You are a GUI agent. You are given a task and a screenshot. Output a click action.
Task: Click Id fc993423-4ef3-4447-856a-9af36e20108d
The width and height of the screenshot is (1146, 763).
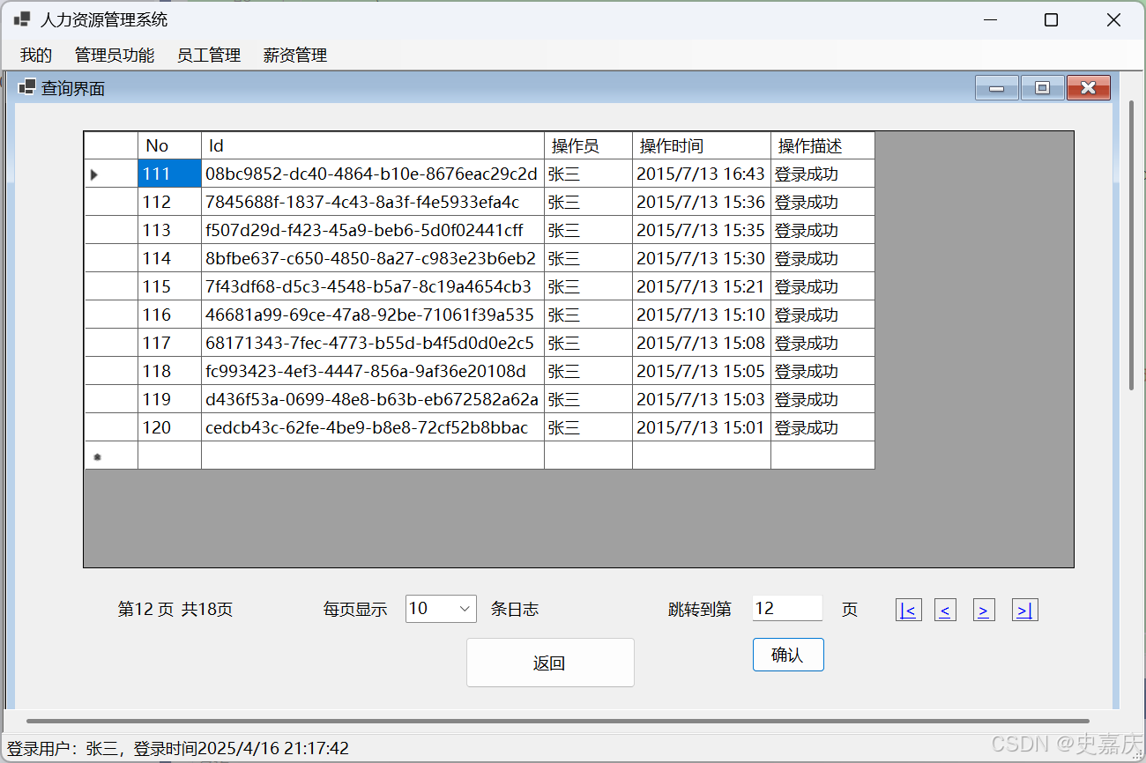coord(373,371)
